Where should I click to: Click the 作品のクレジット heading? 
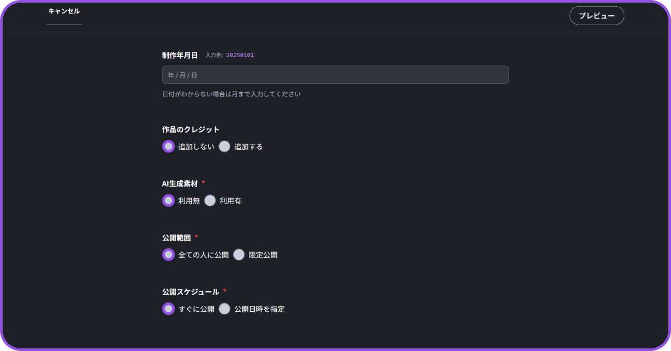point(191,129)
